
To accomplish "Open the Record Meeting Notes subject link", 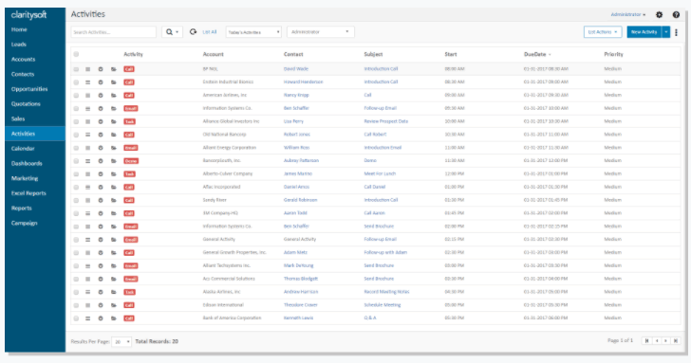I will pyautogui.click(x=386, y=292).
